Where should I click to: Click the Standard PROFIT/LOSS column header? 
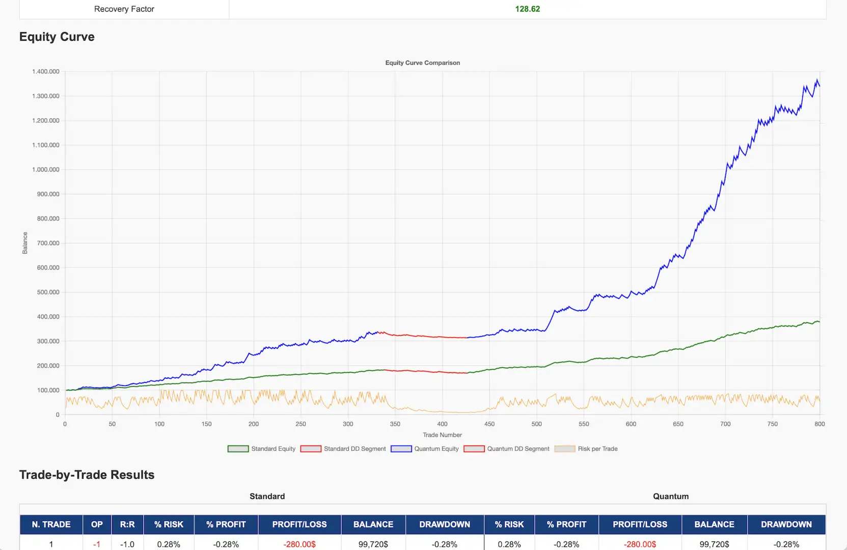(x=299, y=524)
